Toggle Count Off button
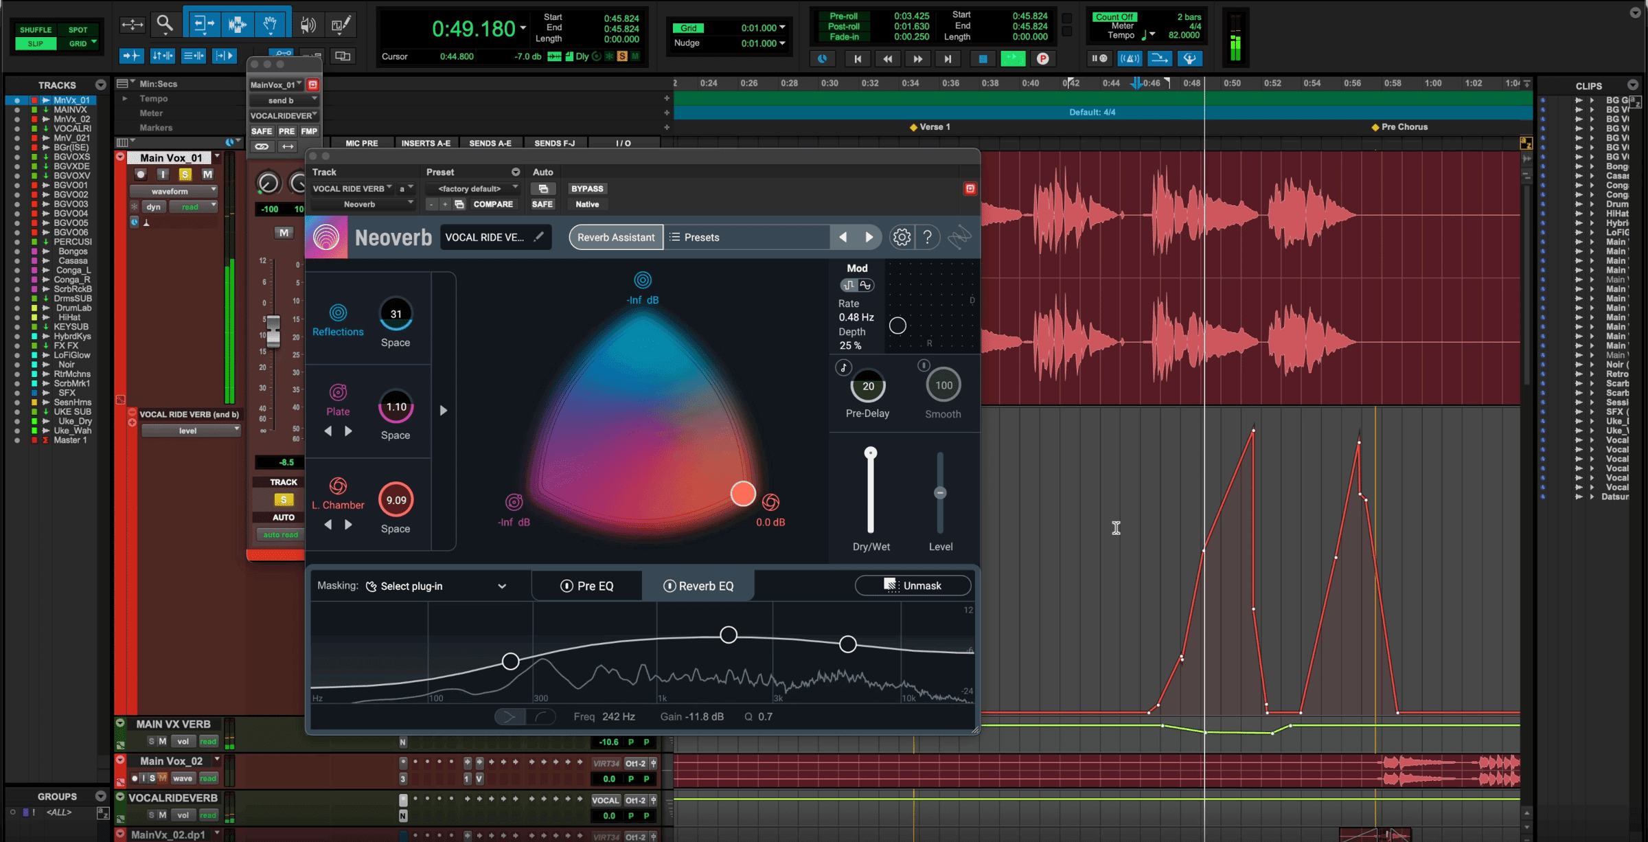The height and width of the screenshot is (842, 1648). point(1114,16)
